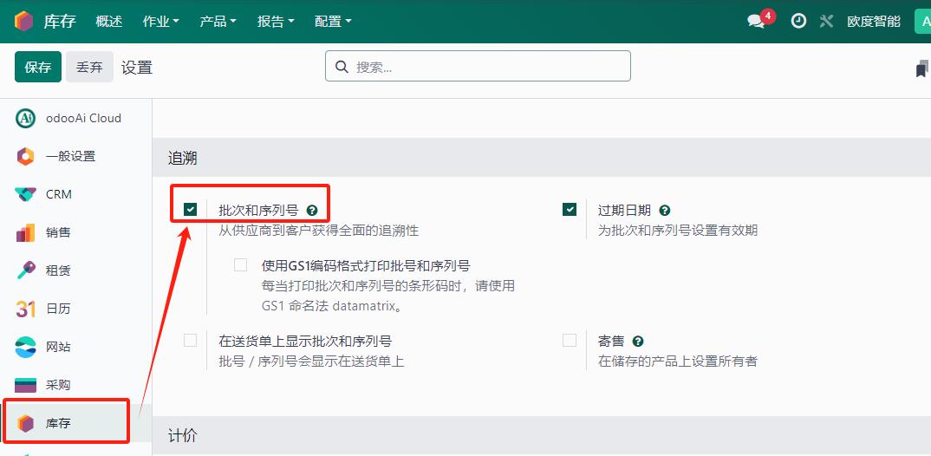The width and height of the screenshot is (931, 456).
Task: Click the 采购 card icon
Action: [25, 385]
